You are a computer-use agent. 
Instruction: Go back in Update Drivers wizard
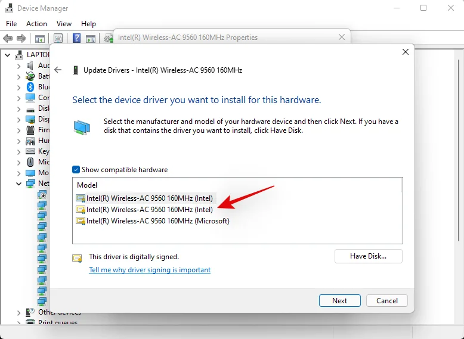pos(58,70)
